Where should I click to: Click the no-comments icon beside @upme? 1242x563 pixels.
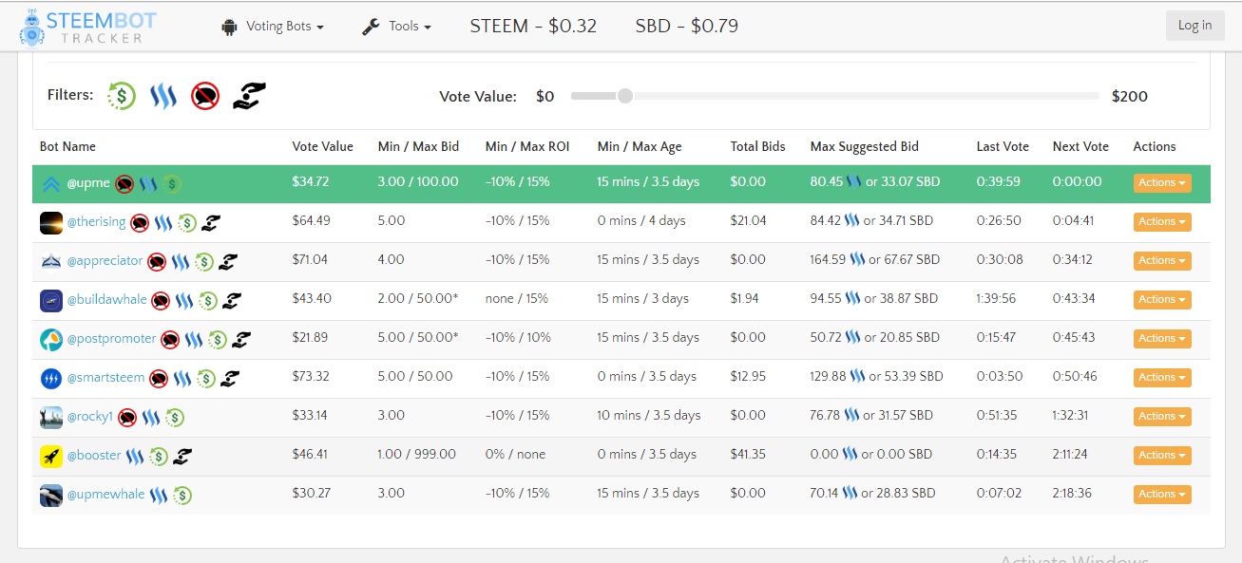click(124, 183)
